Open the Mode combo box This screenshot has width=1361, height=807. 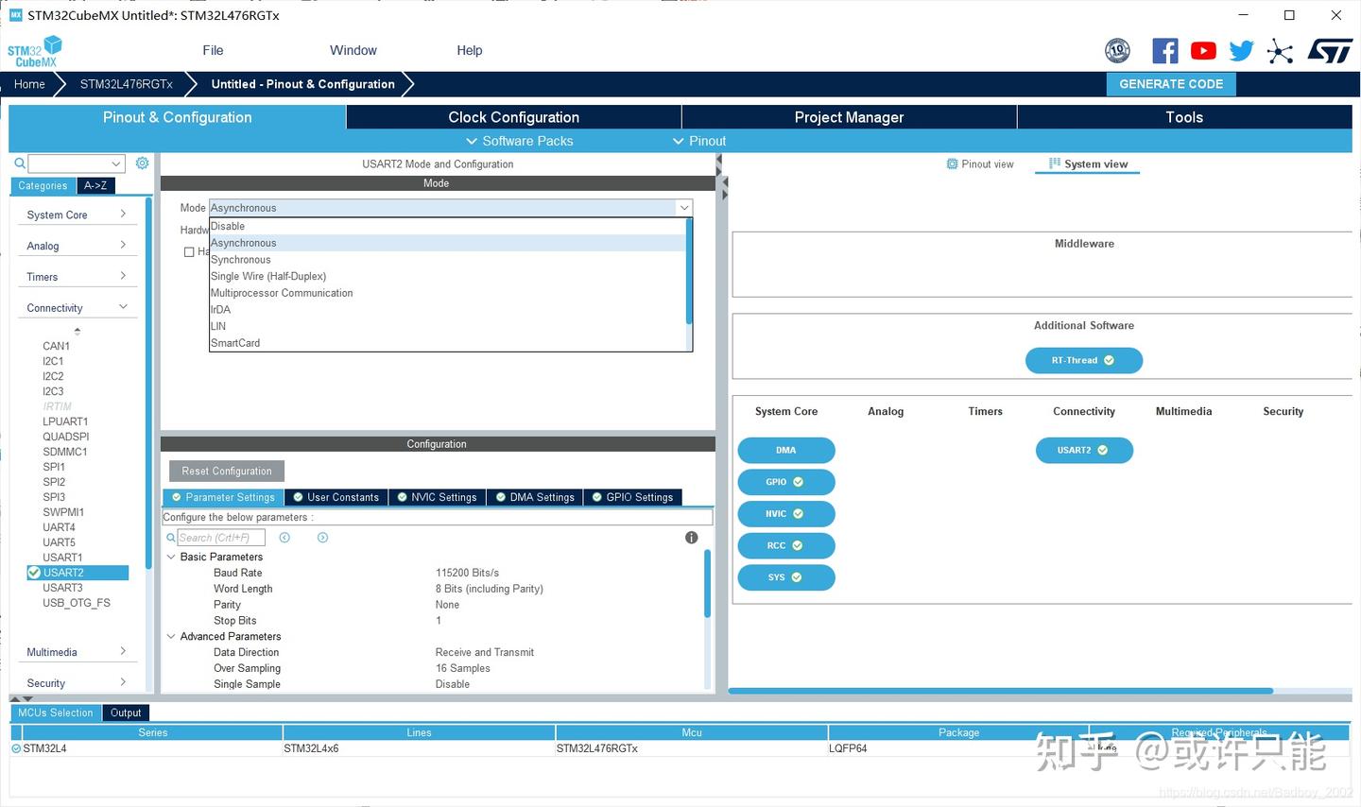[x=451, y=208]
